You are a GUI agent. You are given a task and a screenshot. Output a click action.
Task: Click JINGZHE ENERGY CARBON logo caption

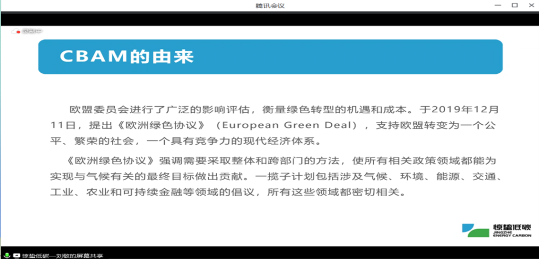point(512,234)
